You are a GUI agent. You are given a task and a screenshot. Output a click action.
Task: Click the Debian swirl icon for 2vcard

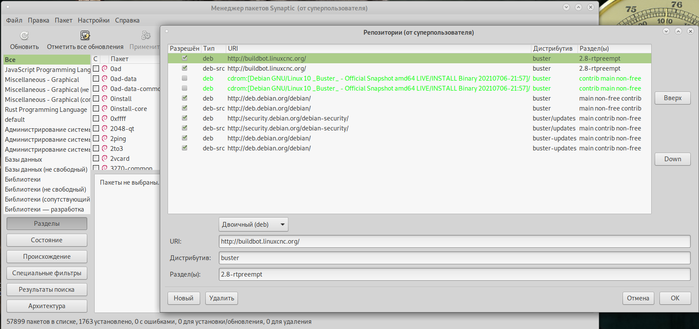pyautogui.click(x=105, y=158)
